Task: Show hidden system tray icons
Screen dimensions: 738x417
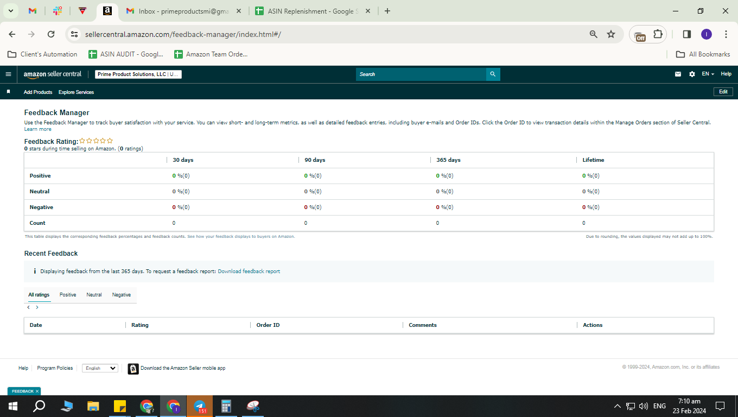Action: (617, 406)
